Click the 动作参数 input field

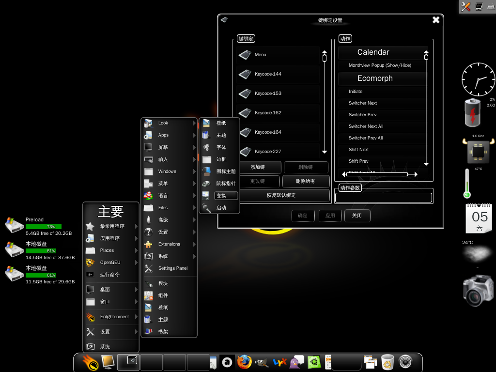point(384,198)
